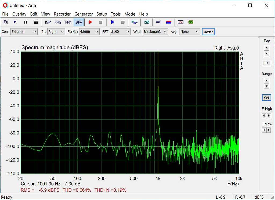Click the L:-6.9 status bar level
This screenshot has width=275, height=200.
(x=220, y=197)
